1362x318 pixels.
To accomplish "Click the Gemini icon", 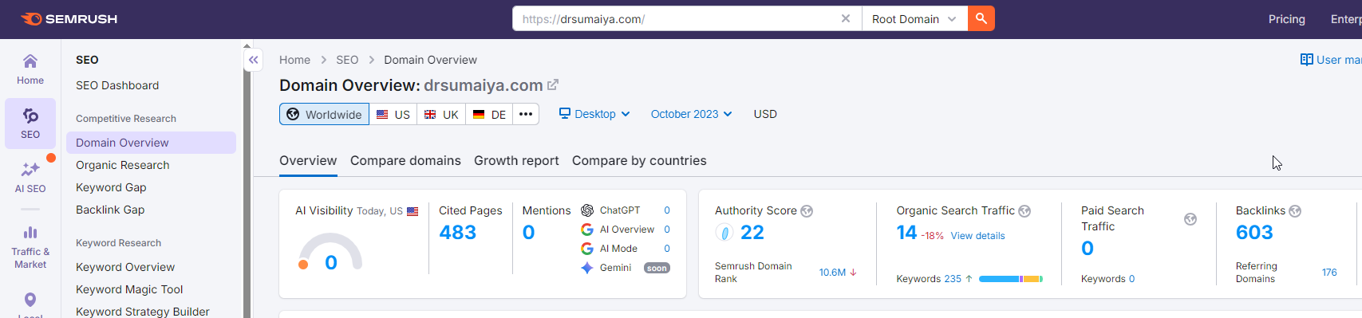I will 587,268.
